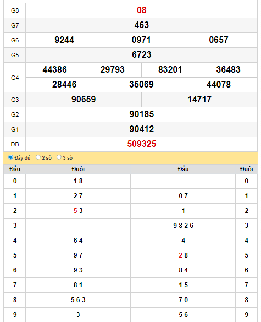This screenshot has height=322, width=261.
Task: Click the G4 number 35069
Action: click(141, 85)
